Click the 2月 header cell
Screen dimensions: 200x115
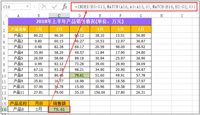click(x=59, y=29)
